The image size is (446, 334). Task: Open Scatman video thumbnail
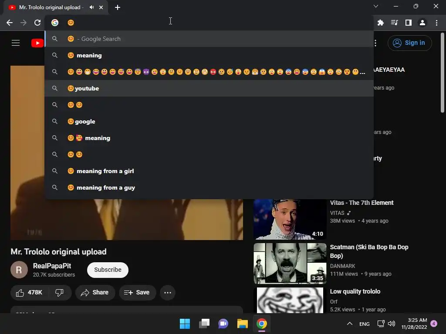290,263
